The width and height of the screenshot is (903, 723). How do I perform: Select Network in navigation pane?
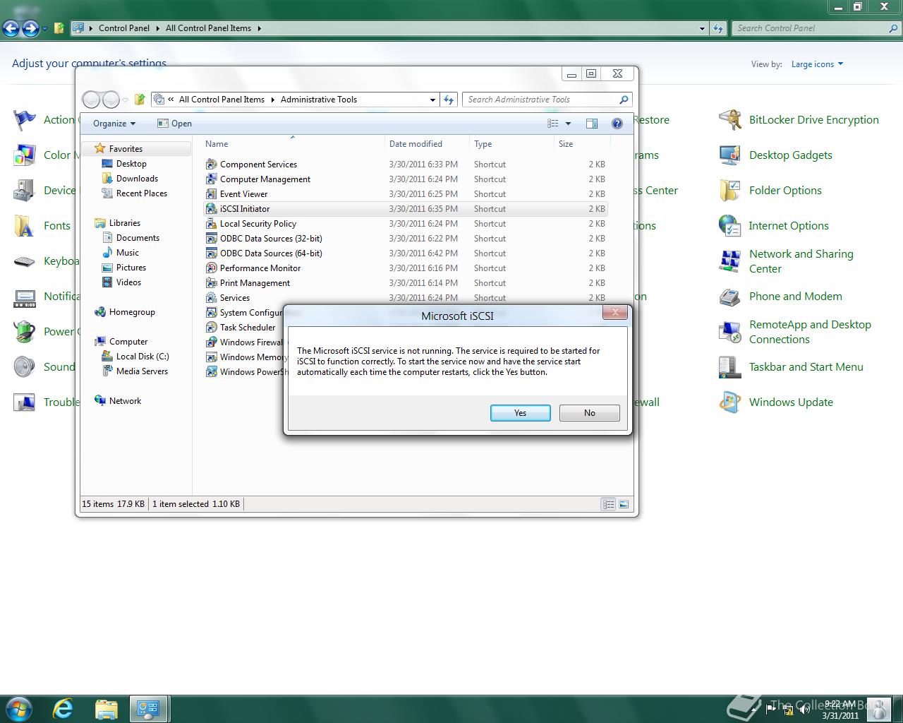(125, 401)
